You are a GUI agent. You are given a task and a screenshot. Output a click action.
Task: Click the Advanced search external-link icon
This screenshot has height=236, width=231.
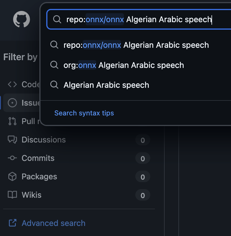pos(12,223)
